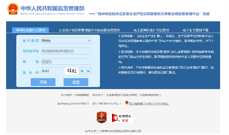Viewport: 229px width, 135px height.
Task: Open the 京ICP备 registration link
Action: click(106, 104)
